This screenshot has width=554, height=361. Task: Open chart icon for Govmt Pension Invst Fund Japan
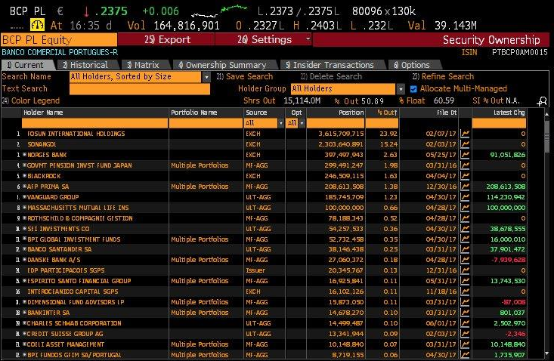(465, 165)
